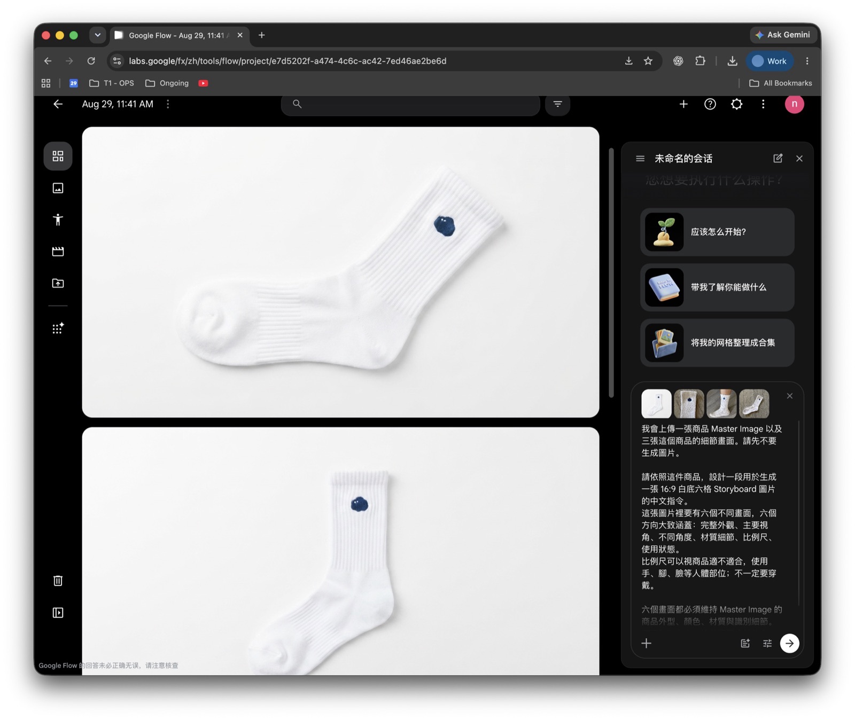The width and height of the screenshot is (855, 720).
Task: Toggle the side panel layout icon
Action: [x=58, y=613]
